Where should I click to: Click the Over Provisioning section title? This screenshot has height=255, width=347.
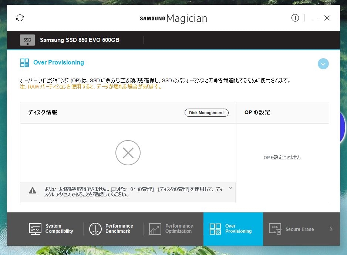click(x=59, y=63)
